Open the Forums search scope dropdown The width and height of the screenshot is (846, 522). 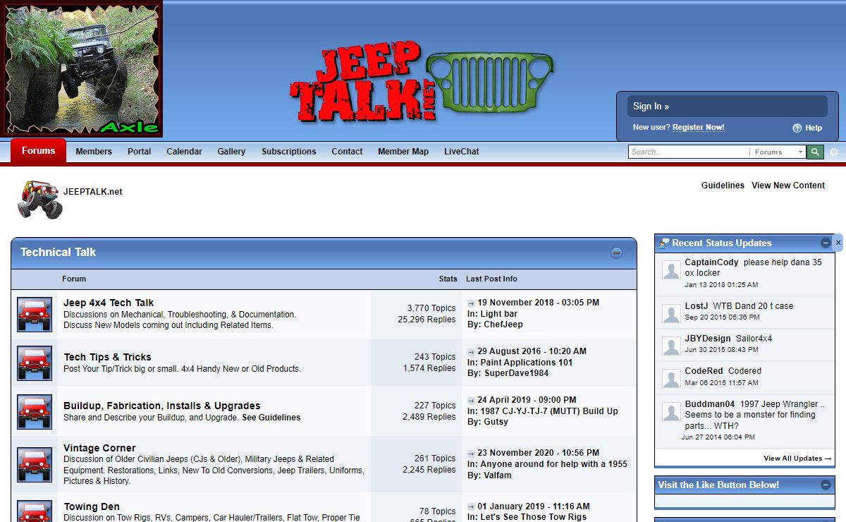779,152
